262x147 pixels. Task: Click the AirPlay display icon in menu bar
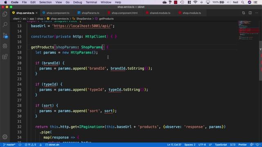pos(208,2)
